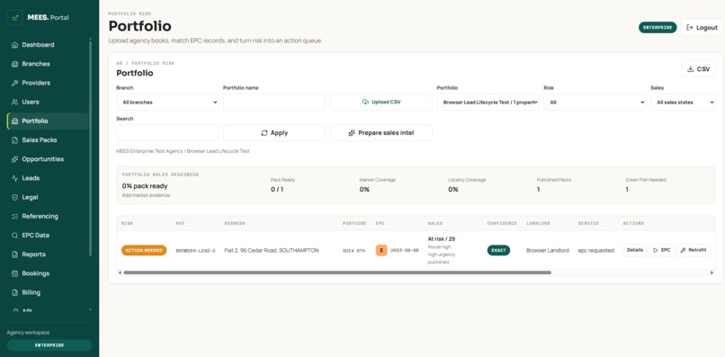Open the Branch dropdown showing All branches
The width and height of the screenshot is (725, 357).
[167, 103]
